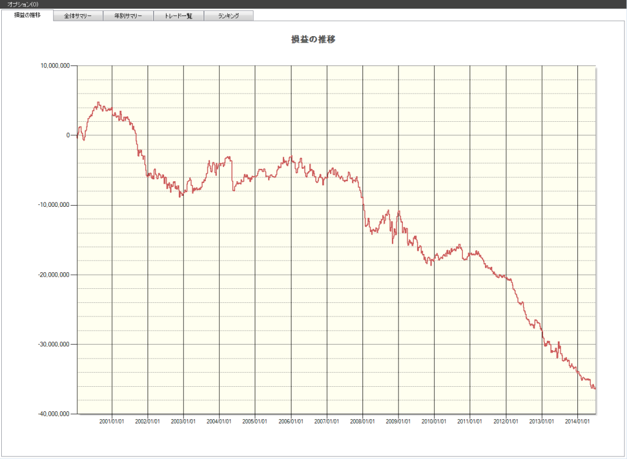
Task: Click the chart title 損益の推移
Action: pos(313,39)
